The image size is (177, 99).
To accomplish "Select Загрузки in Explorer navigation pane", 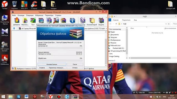I will [x=114, y=37].
